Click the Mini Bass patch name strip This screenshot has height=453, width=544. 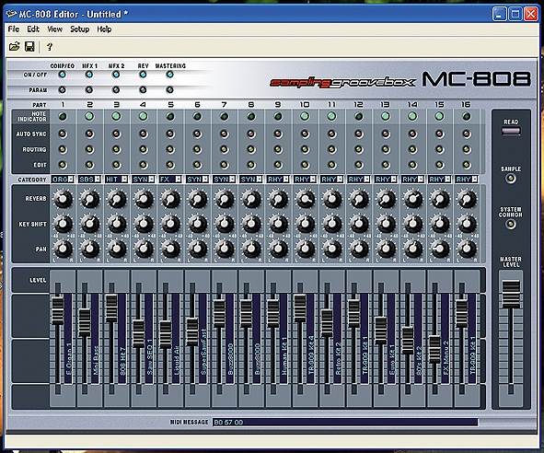coord(95,339)
